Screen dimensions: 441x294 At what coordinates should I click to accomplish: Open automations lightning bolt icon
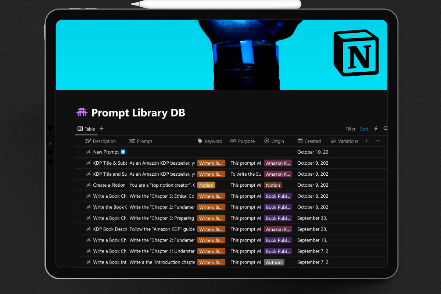376,129
